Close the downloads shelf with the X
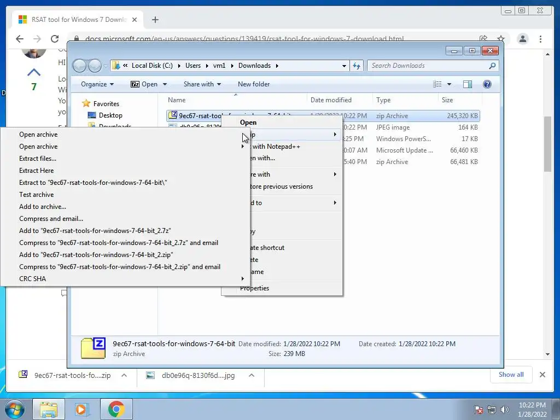Screen dimensions: 560x420 542,375
